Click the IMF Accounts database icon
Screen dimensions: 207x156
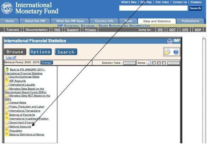click(7, 81)
